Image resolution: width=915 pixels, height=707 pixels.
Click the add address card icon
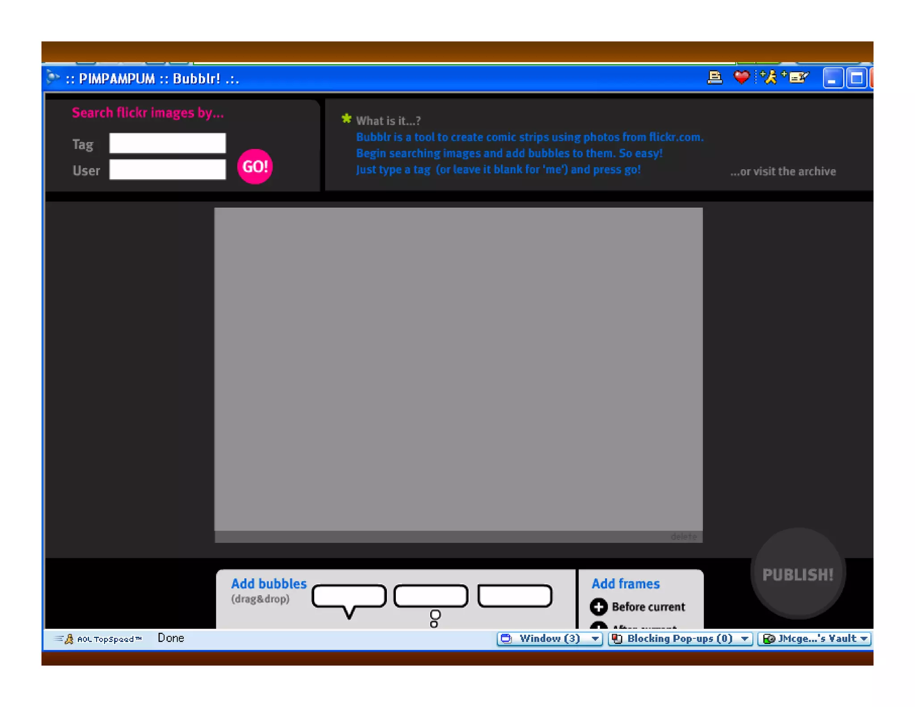point(797,78)
